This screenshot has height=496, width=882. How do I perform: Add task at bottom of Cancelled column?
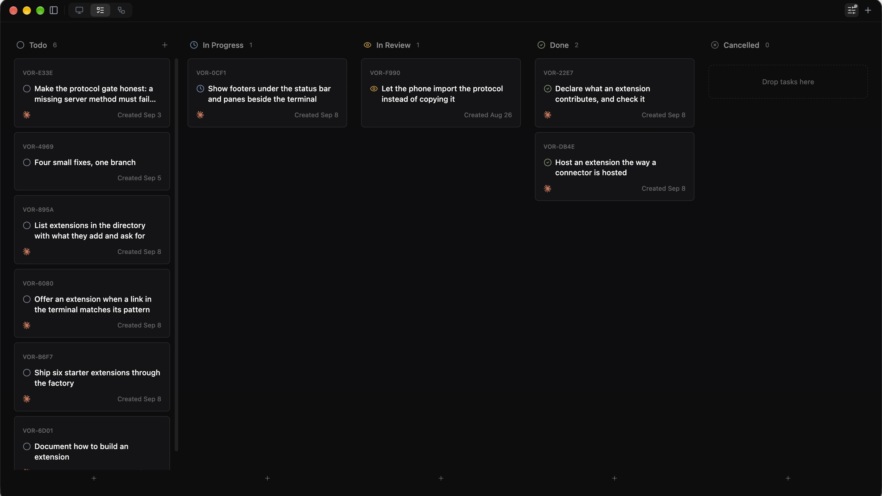pyautogui.click(x=788, y=478)
